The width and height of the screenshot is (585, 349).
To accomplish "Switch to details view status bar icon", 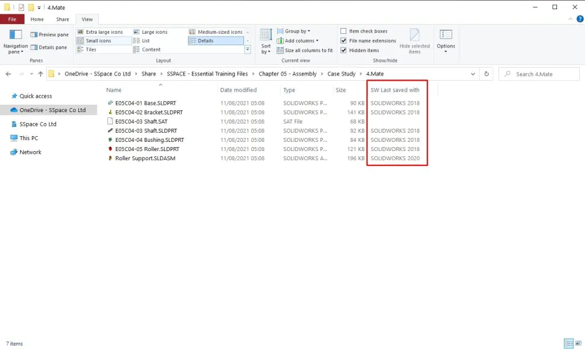I will 568,343.
